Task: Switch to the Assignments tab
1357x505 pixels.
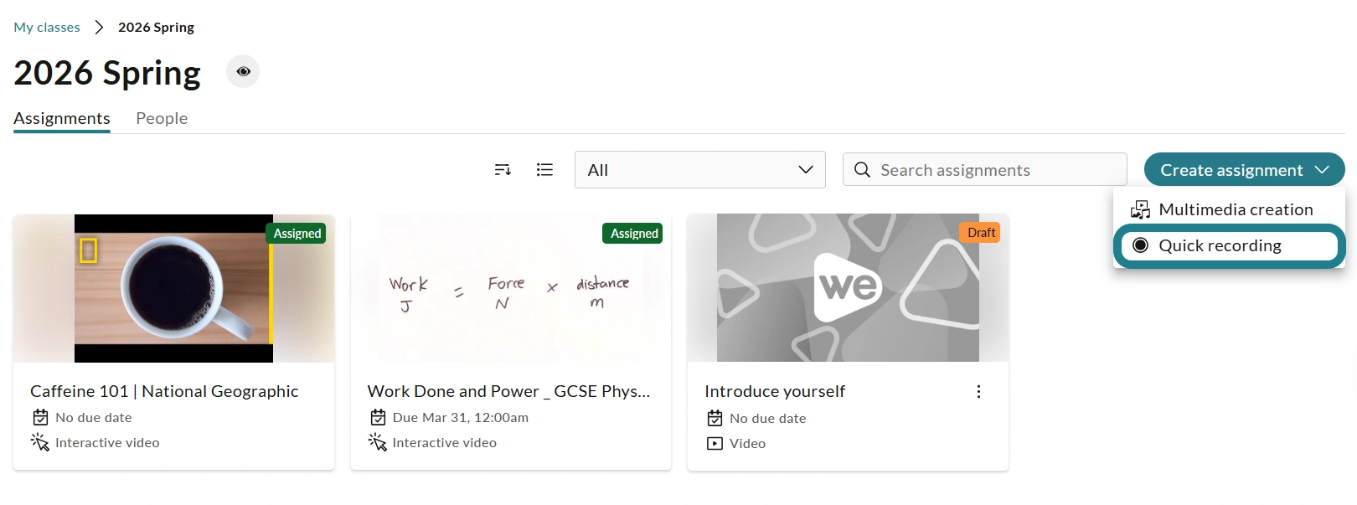Action: (62, 118)
